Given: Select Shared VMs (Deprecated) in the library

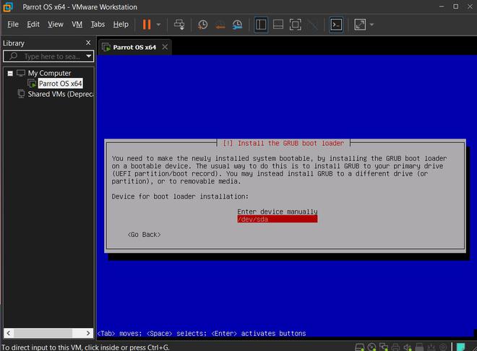Looking at the screenshot, I should click(x=60, y=94).
